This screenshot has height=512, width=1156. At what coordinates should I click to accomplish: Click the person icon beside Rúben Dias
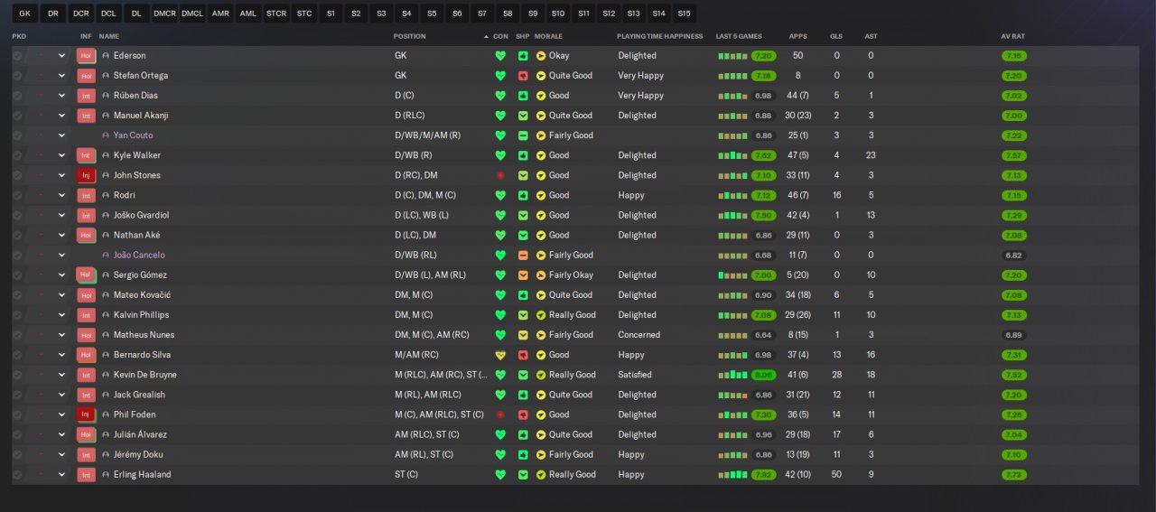(106, 96)
